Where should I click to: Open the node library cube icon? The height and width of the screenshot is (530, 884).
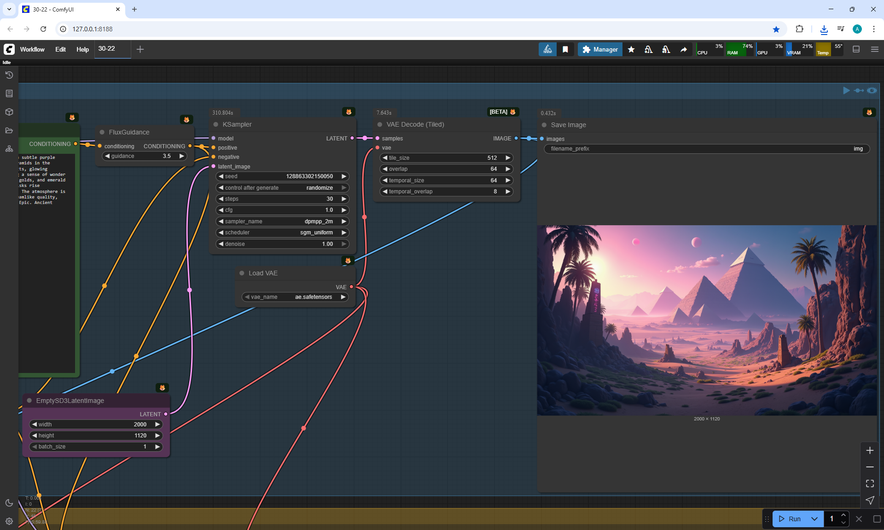[x=9, y=112]
